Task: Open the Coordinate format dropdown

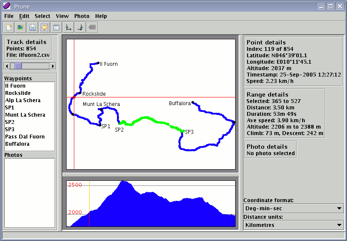Action: pos(294,209)
